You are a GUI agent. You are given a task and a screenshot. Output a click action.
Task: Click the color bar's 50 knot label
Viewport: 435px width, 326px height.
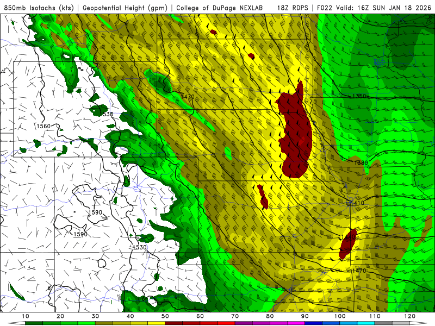click(165, 316)
